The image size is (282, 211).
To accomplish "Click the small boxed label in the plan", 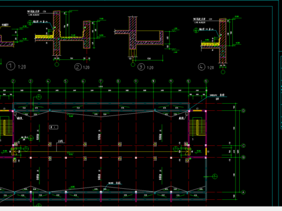I will 53,127.
